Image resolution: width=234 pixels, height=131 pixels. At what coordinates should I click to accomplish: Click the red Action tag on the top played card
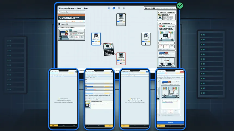(161, 26)
